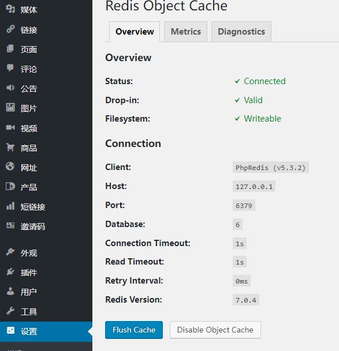Click the shopping cart icon for 商品
Screen dimensions: 339x351
10,147
